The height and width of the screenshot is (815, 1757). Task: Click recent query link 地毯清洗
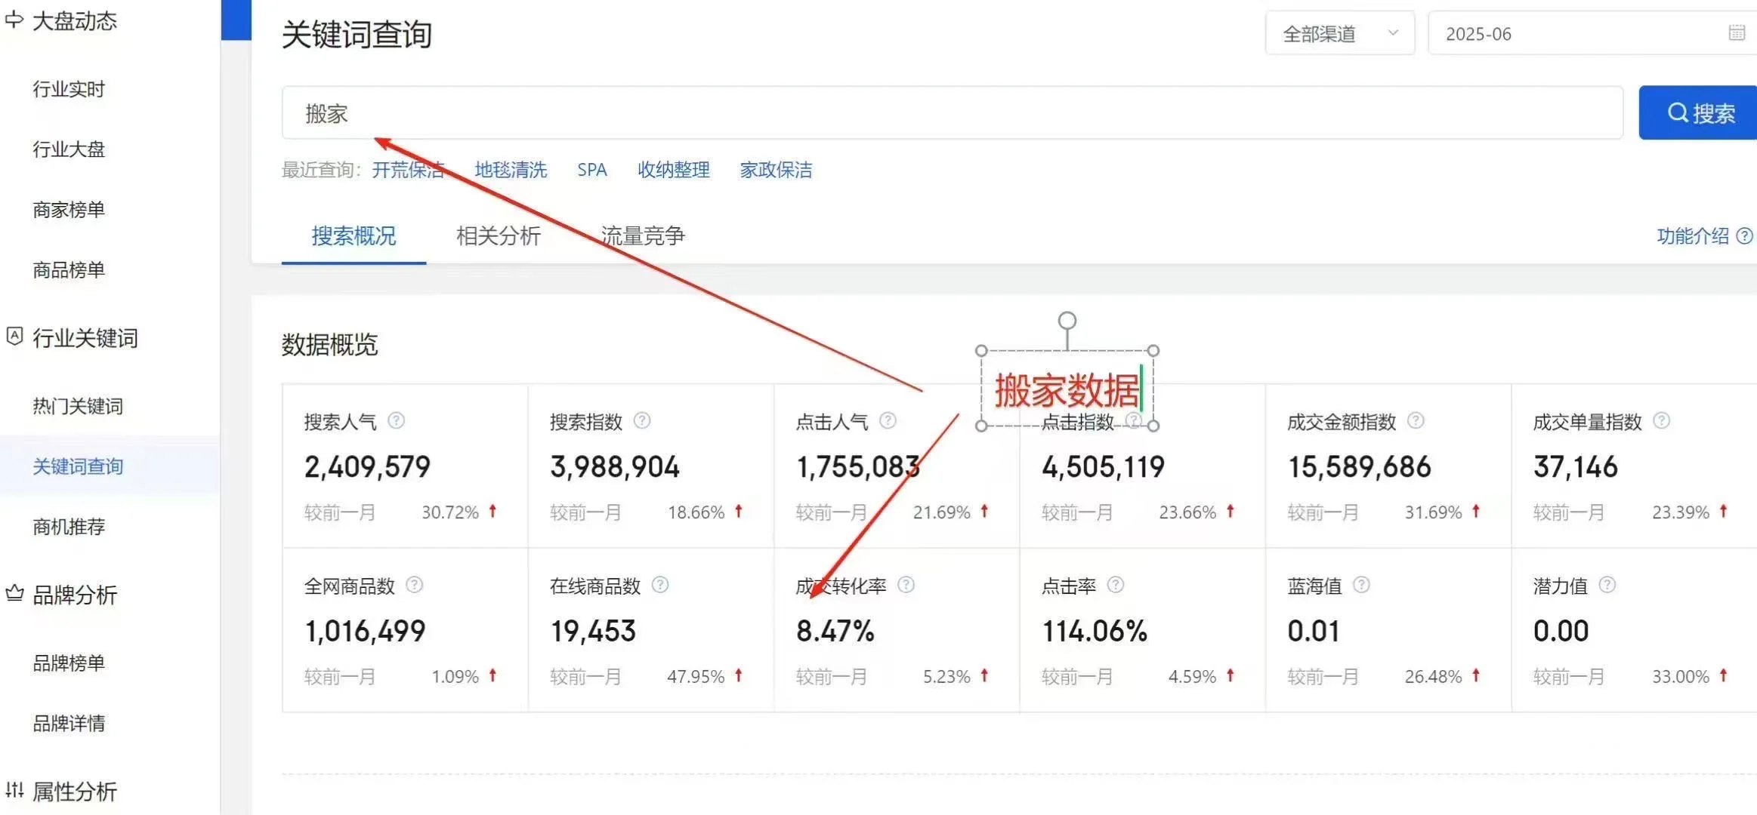pos(511,170)
